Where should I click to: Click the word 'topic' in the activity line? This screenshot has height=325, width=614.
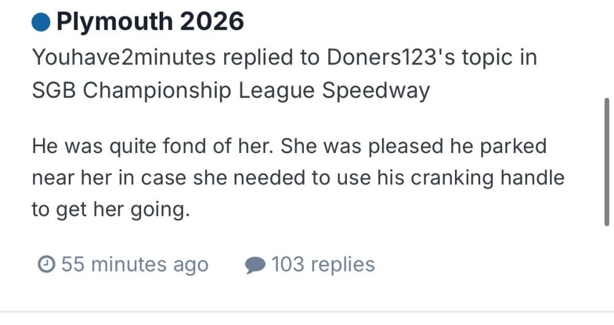pyautogui.click(x=475, y=57)
